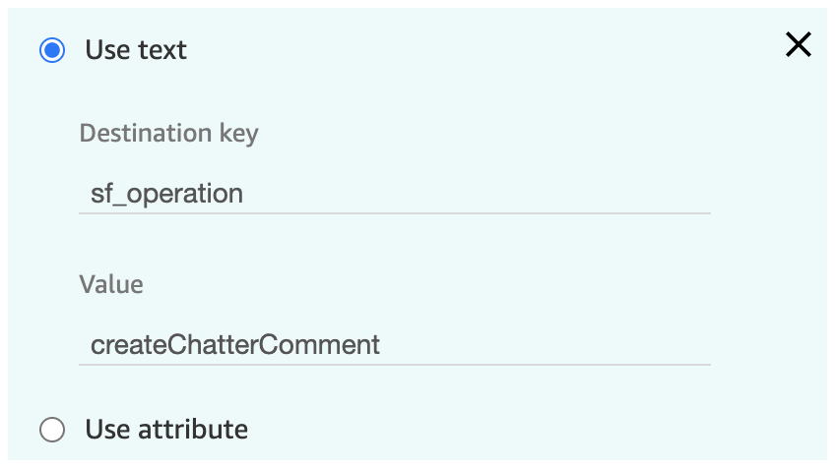Click the underline below sf_operation

point(395,213)
